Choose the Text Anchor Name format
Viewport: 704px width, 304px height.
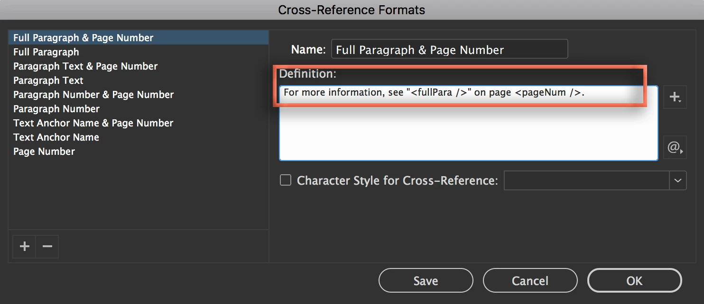(56, 137)
